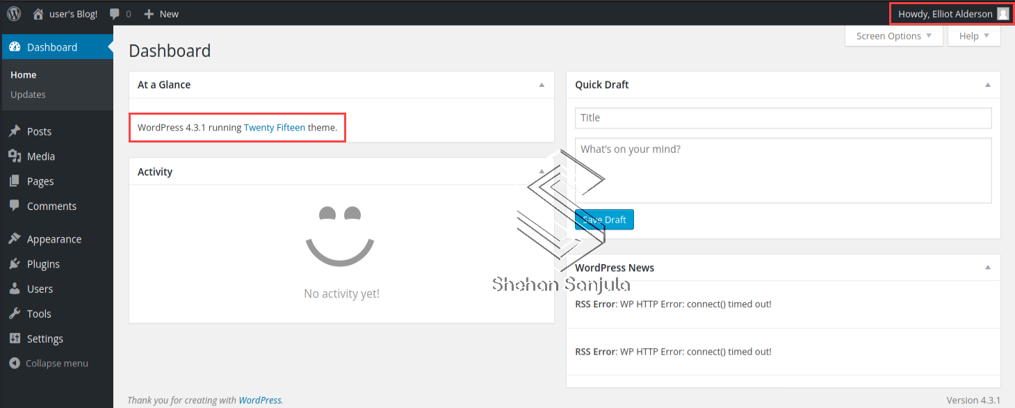Click the Plugins plug icon
Screen dimensions: 1015x408
(15, 264)
